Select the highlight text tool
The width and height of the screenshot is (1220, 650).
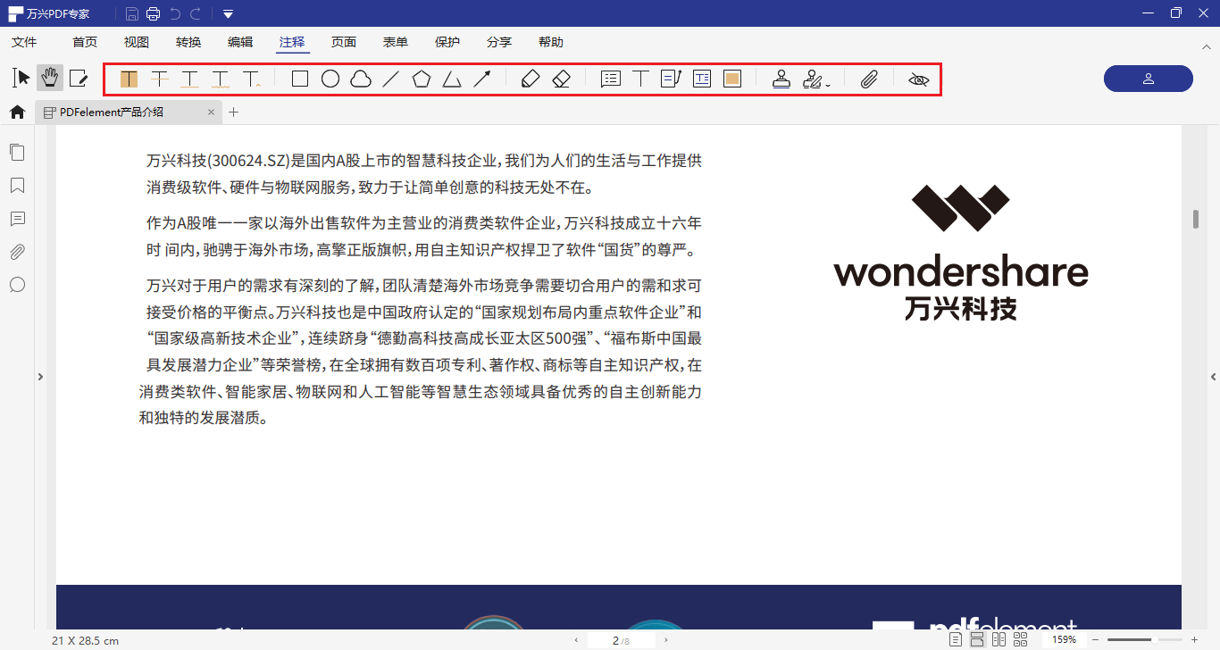click(129, 79)
